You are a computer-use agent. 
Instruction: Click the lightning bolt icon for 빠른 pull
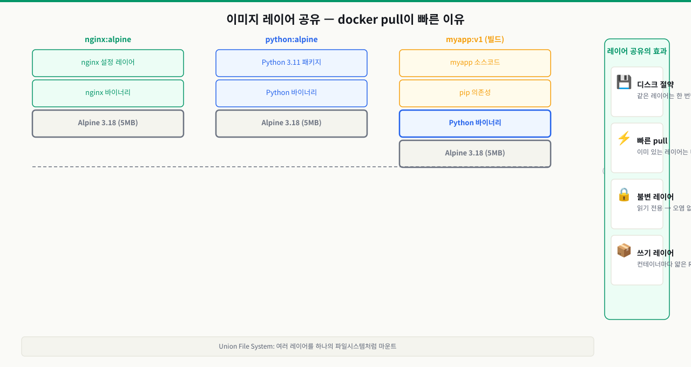[624, 139]
